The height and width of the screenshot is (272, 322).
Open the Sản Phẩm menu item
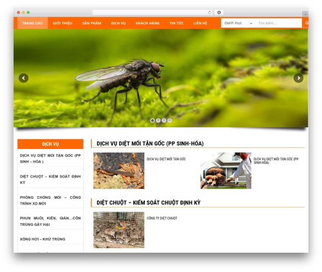click(91, 23)
